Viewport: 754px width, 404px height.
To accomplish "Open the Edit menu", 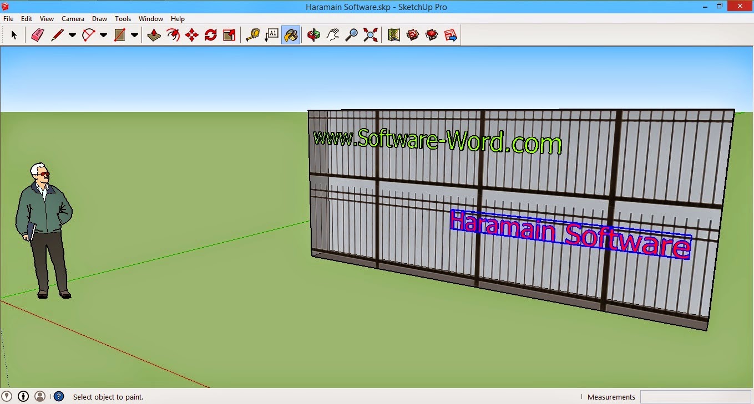I will tap(27, 19).
